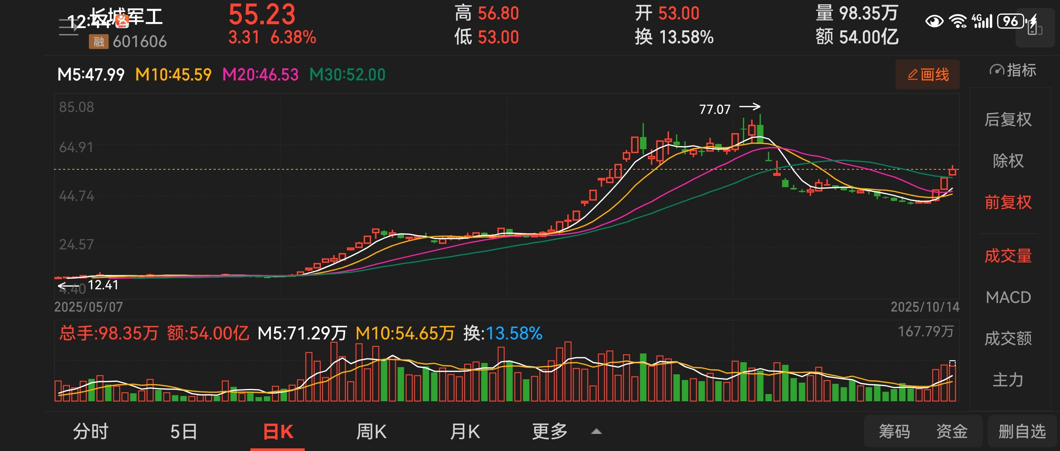Tap the app notification icon near title
Viewport: 1060px width, 451px height.
(x=122, y=21)
